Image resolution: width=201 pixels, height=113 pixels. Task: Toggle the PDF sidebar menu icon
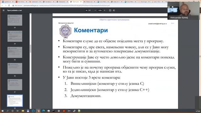(3, 10)
